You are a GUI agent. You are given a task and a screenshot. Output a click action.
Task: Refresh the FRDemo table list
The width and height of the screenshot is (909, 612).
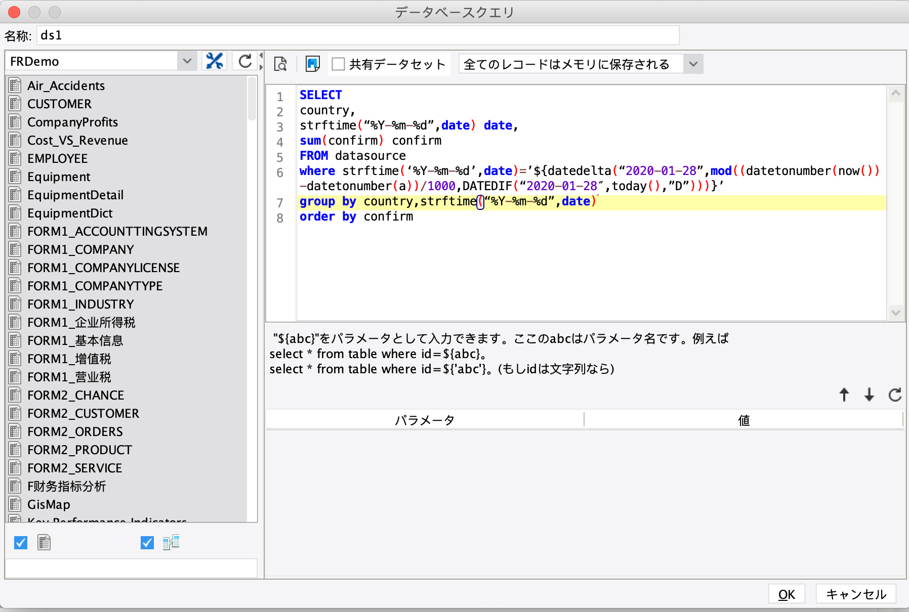pos(245,61)
